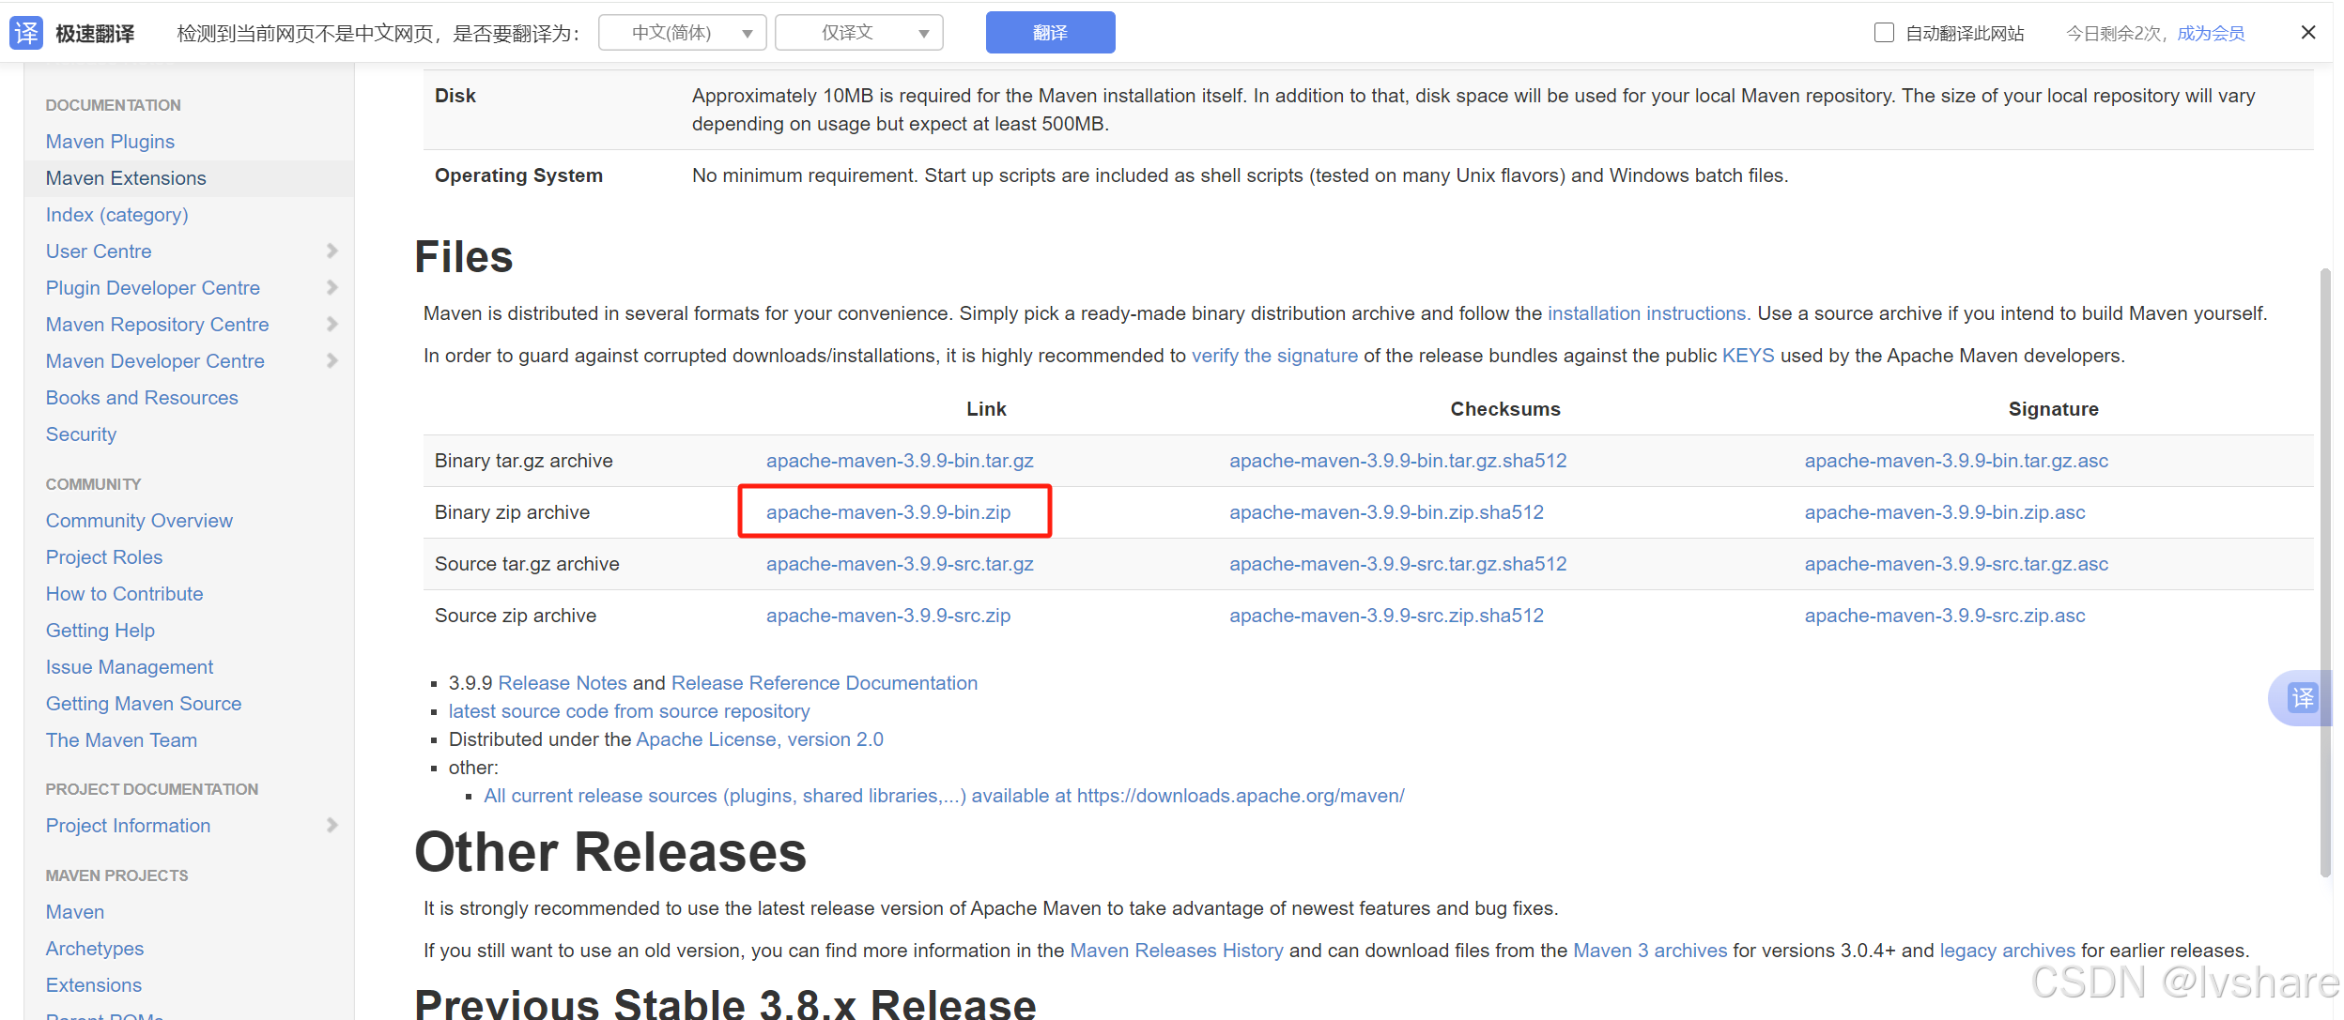Click the translator logo icon in the top bar
Viewport: 2344px width, 1020px height.
(26, 33)
